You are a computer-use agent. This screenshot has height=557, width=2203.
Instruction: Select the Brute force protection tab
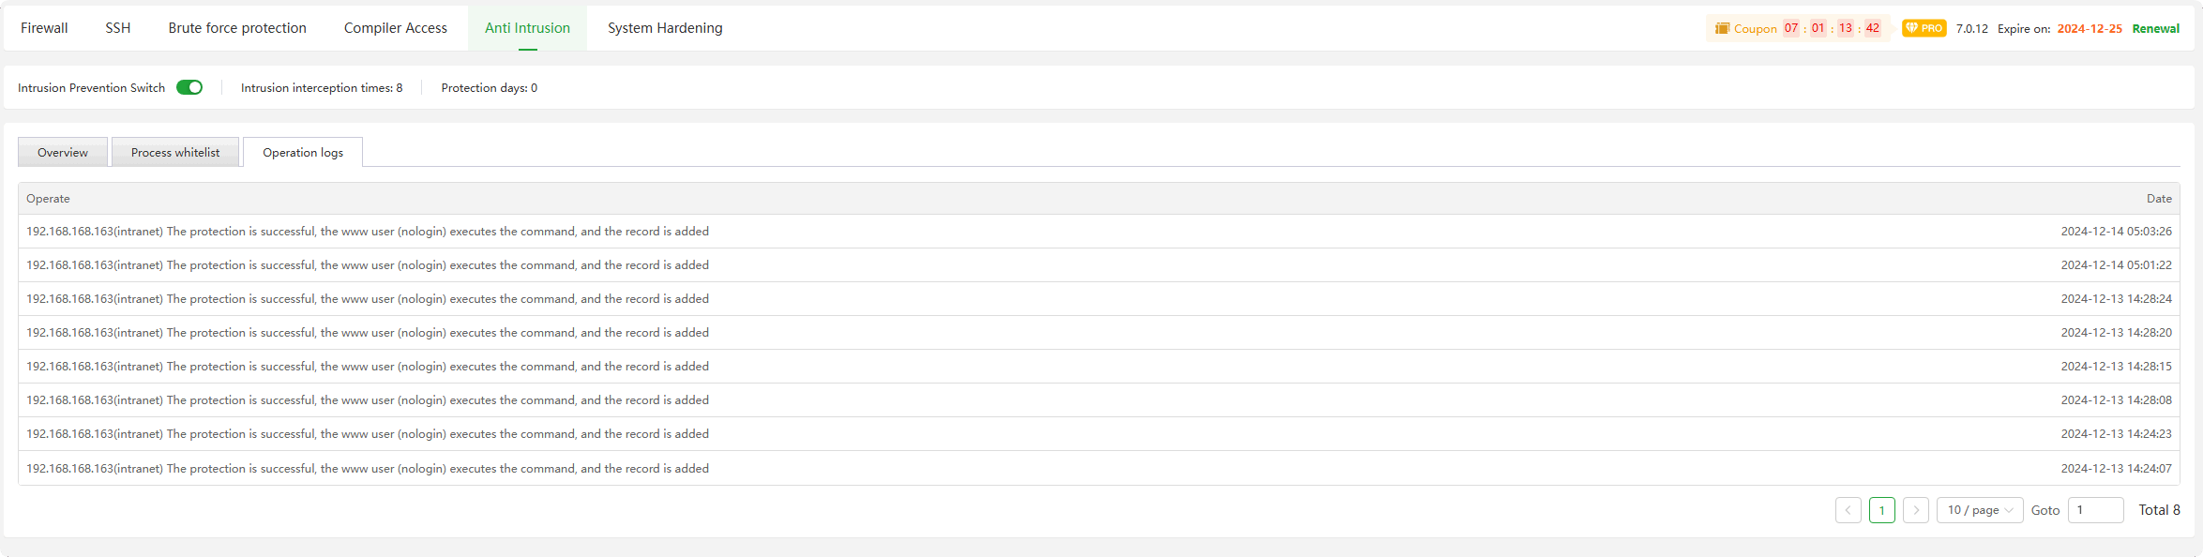237,28
